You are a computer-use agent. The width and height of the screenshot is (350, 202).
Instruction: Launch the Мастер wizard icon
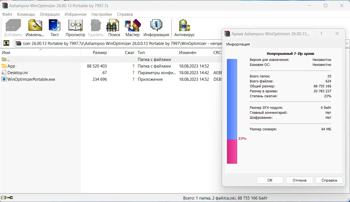pos(132,26)
